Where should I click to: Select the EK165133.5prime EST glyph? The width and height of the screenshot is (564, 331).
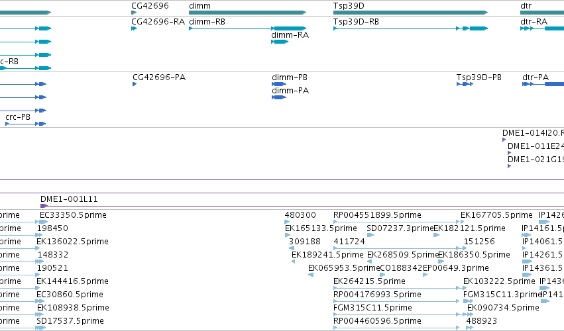pos(288,235)
